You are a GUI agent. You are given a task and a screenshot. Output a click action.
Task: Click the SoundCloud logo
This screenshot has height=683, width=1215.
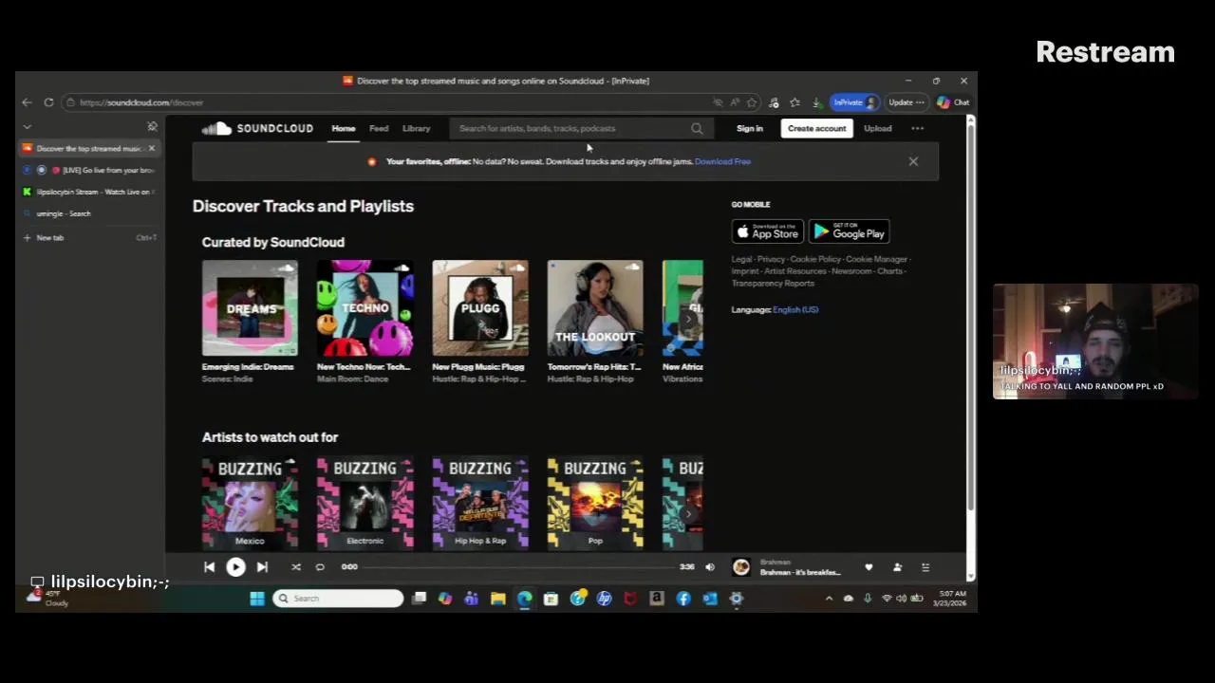point(257,128)
